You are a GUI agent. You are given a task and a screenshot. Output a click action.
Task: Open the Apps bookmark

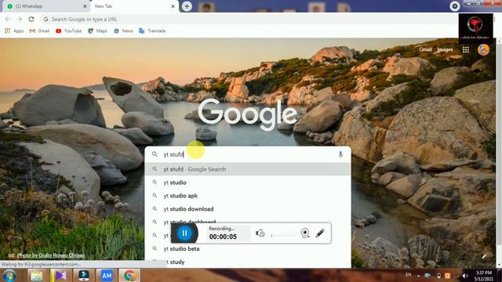tap(14, 31)
